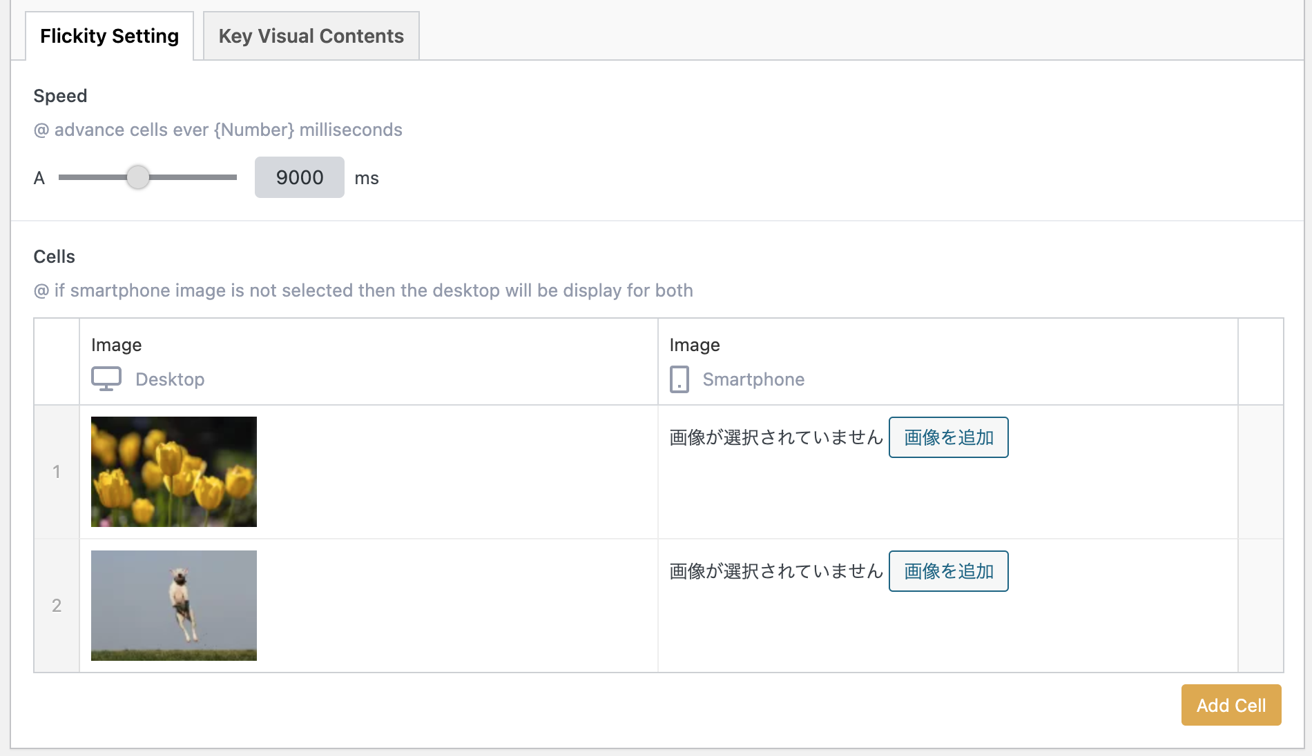Click the desktop monitor icon
The height and width of the screenshot is (756, 1312).
click(106, 379)
